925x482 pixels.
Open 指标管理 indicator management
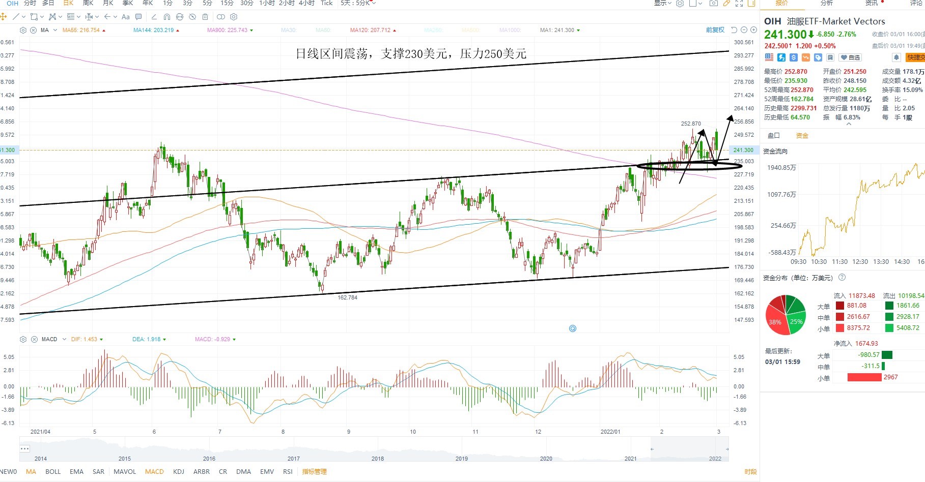314,471
